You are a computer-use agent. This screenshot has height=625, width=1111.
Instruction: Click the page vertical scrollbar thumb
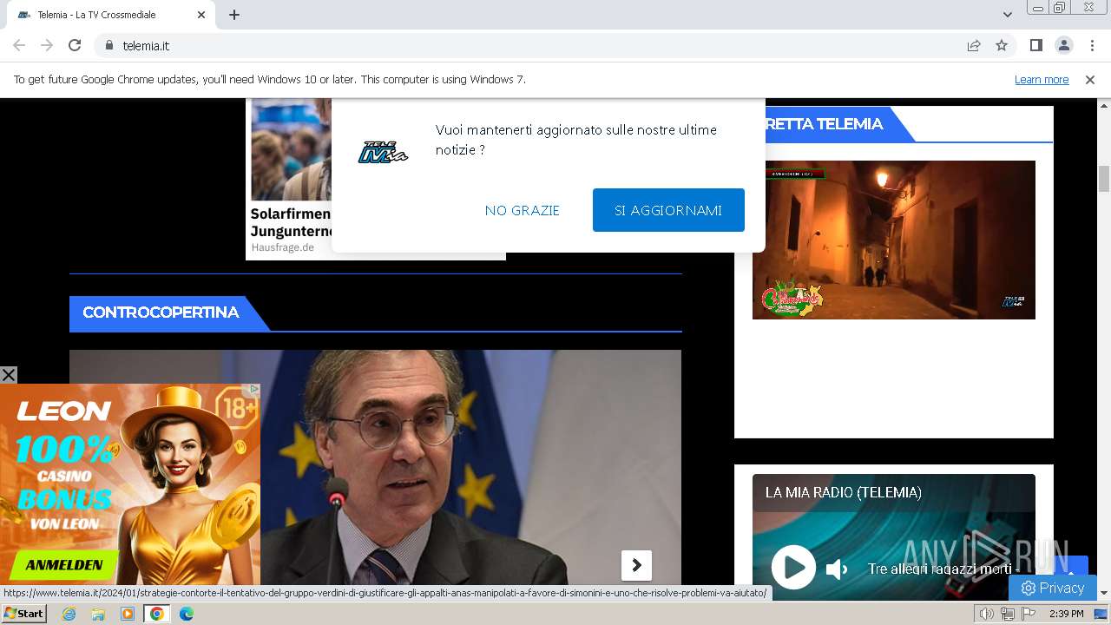point(1104,178)
